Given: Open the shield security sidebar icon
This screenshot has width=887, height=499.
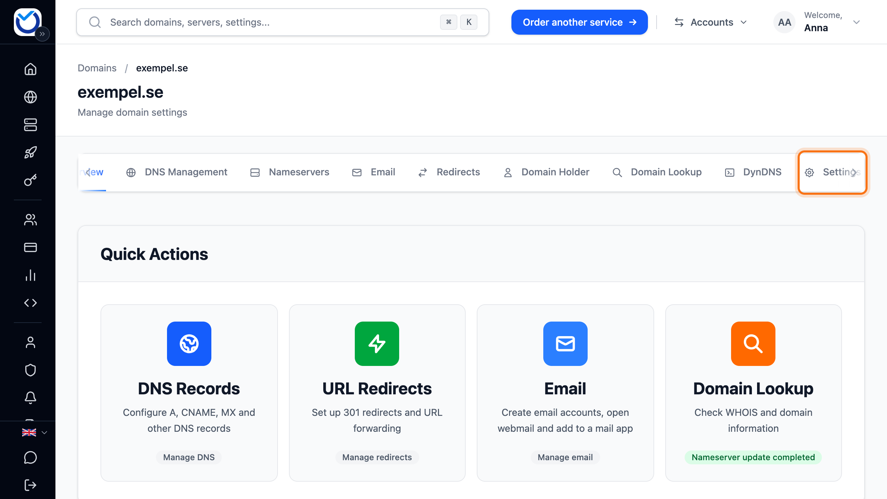Looking at the screenshot, I should tap(30, 370).
